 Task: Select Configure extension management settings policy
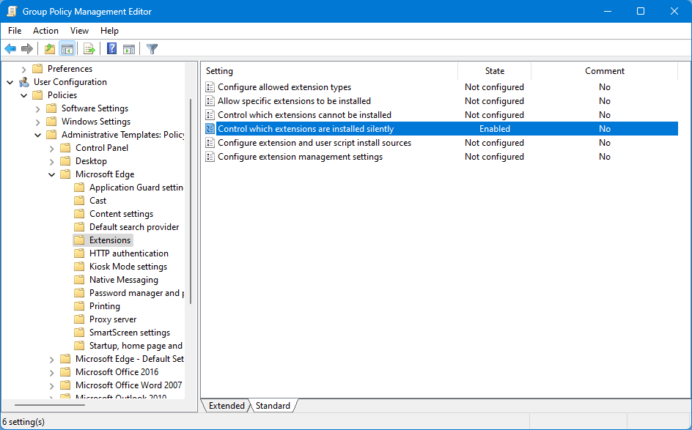coord(300,157)
